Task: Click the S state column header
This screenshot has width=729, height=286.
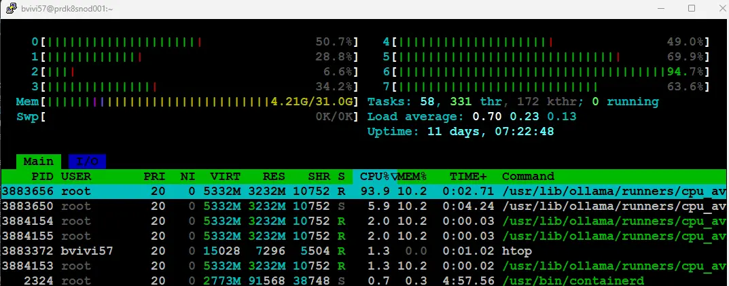Action: tap(342, 176)
